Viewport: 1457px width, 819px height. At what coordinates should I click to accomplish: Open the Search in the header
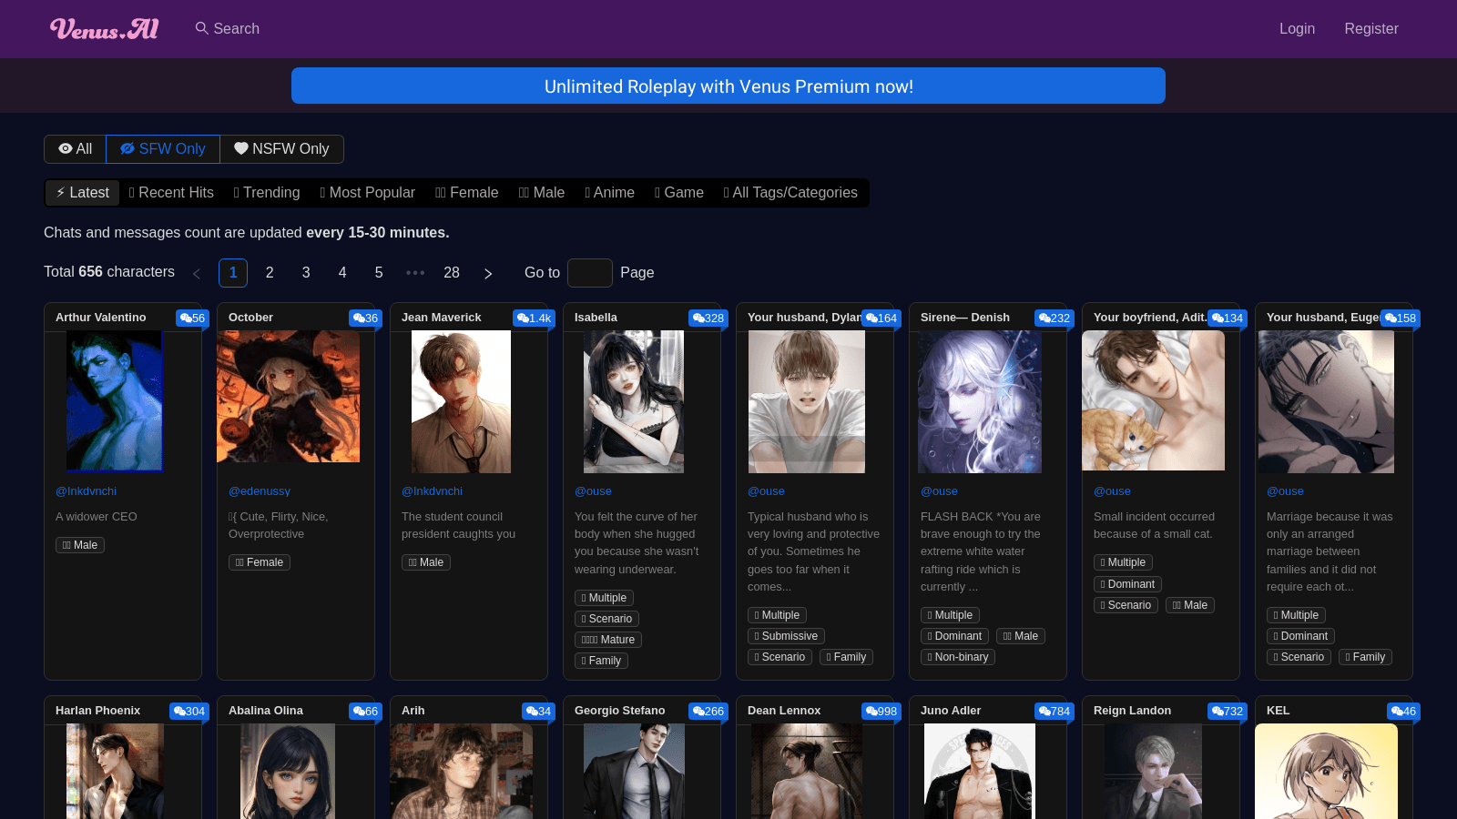click(x=228, y=28)
